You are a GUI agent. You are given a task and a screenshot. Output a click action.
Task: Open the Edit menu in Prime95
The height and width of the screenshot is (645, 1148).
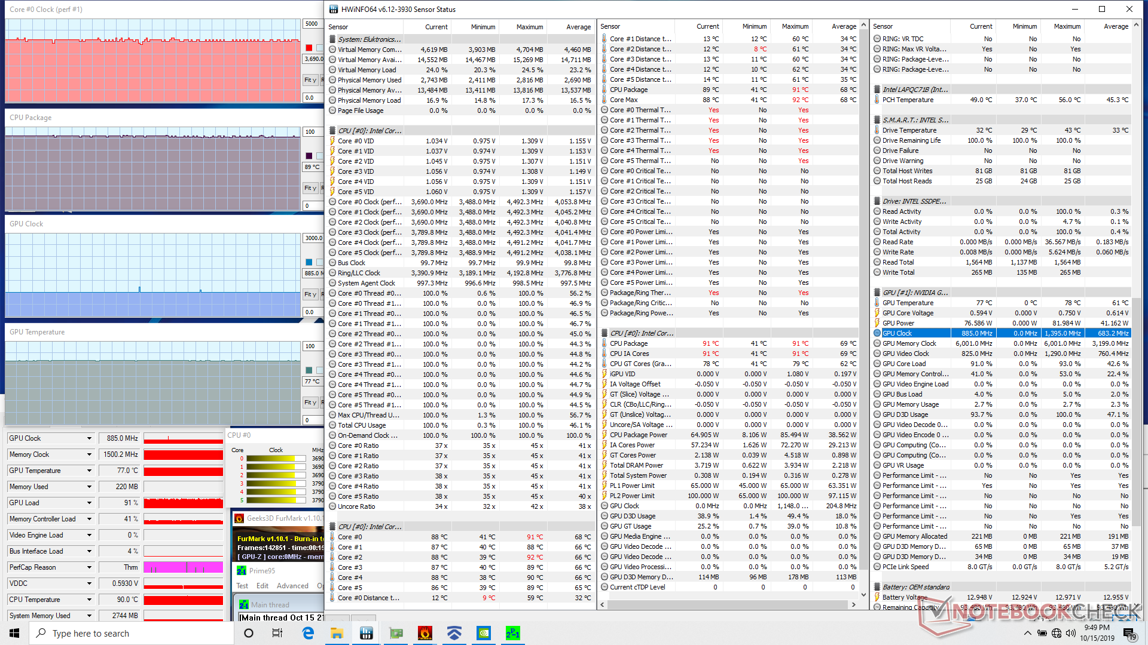point(262,586)
